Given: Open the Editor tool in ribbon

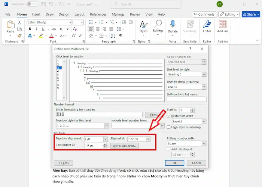Looking at the screenshot, I should 207,26.
